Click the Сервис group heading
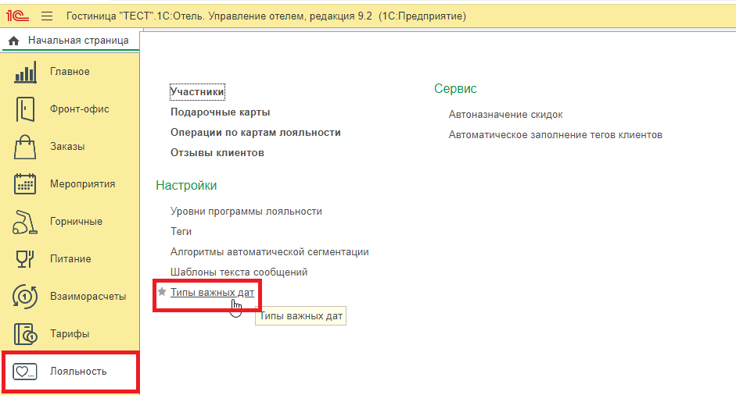736x395 pixels. 455,88
